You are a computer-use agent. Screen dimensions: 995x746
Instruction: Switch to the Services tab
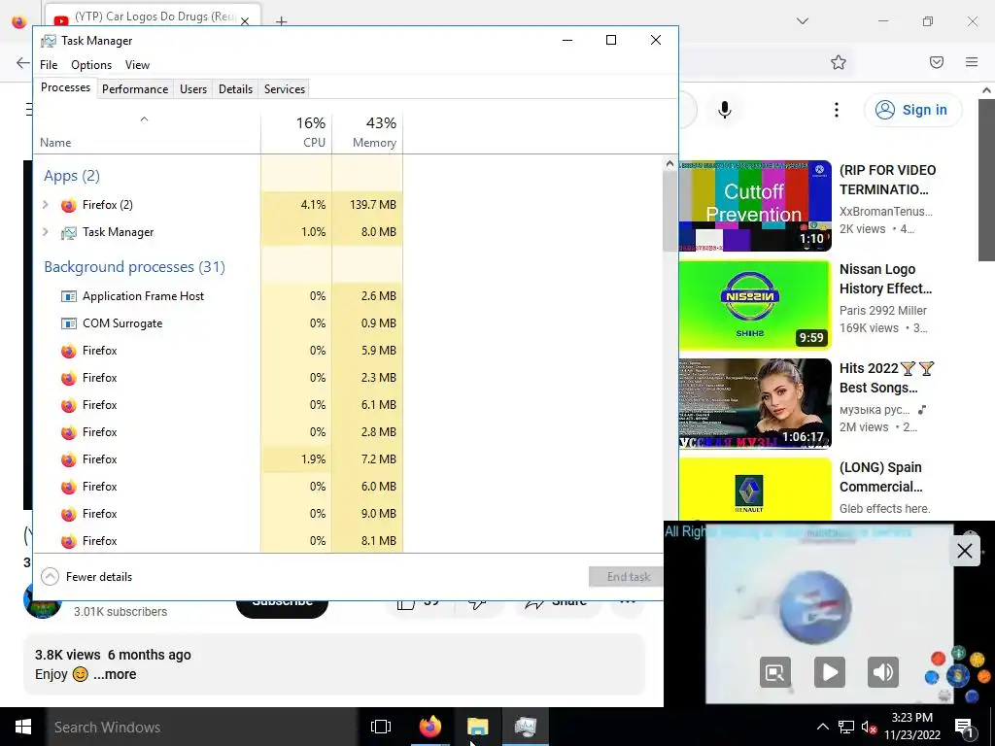click(285, 89)
